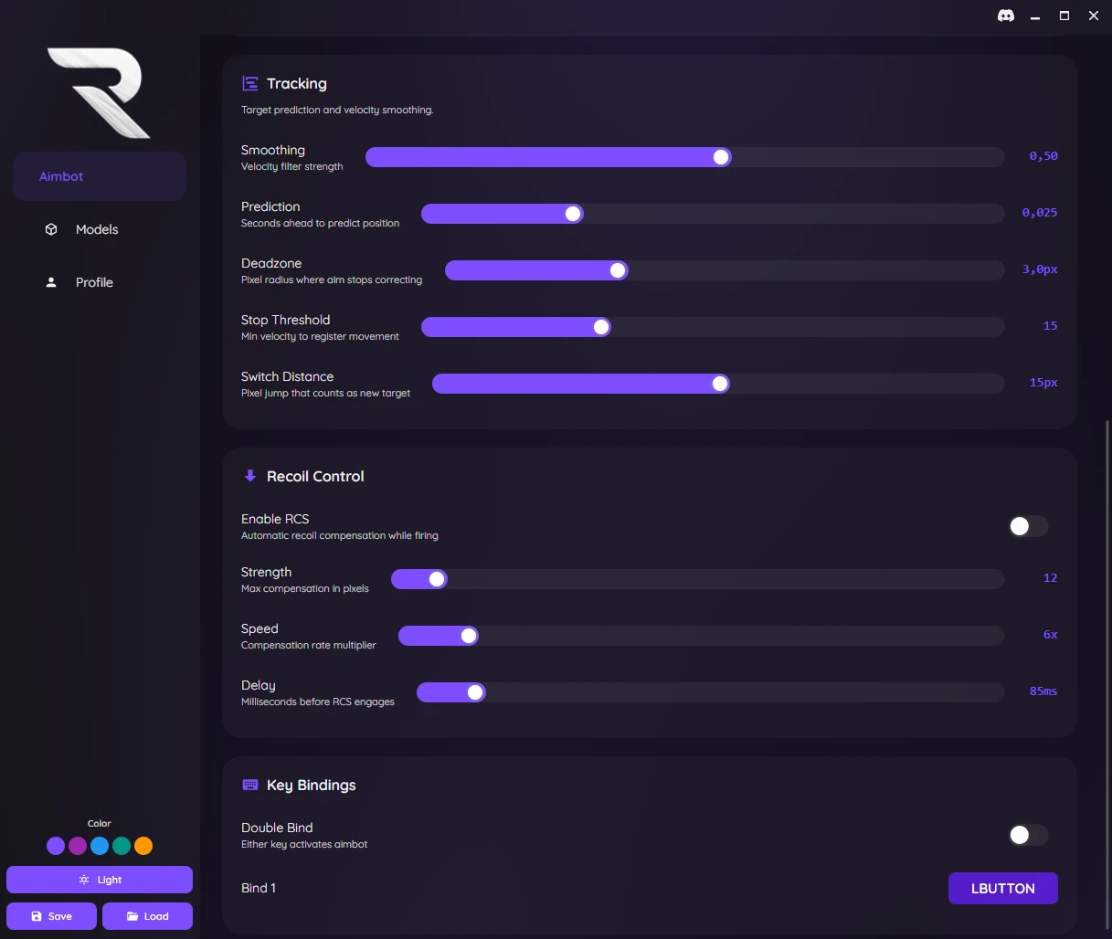This screenshot has height=939, width=1112.
Task: Click the folder icon on Load button
Action: pyautogui.click(x=132, y=916)
